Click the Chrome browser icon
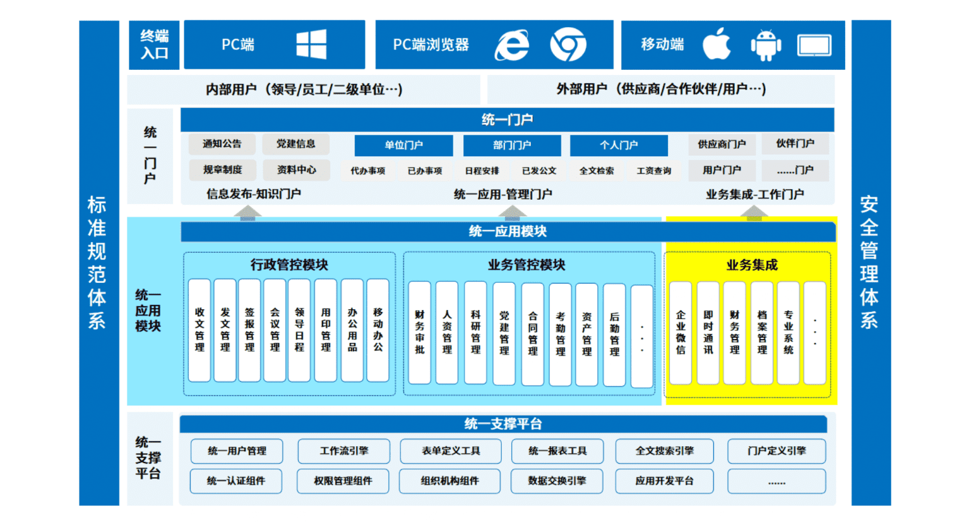 click(568, 45)
